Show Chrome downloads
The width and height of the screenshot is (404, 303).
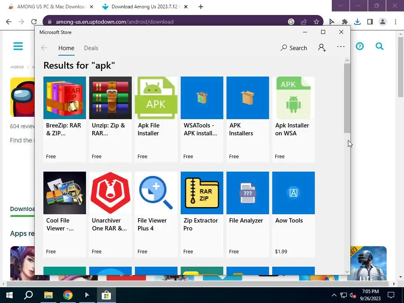point(357,22)
